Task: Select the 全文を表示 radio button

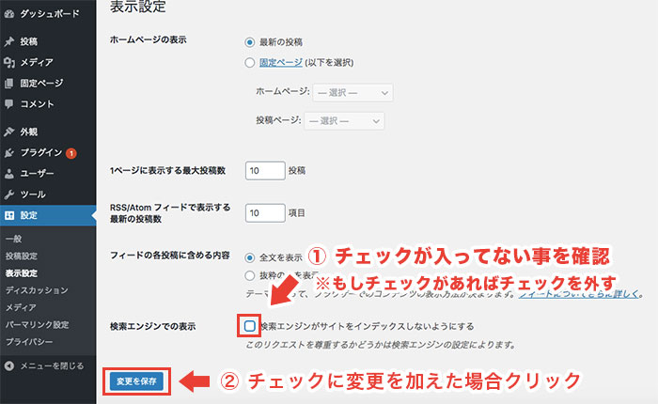Action: [x=250, y=257]
